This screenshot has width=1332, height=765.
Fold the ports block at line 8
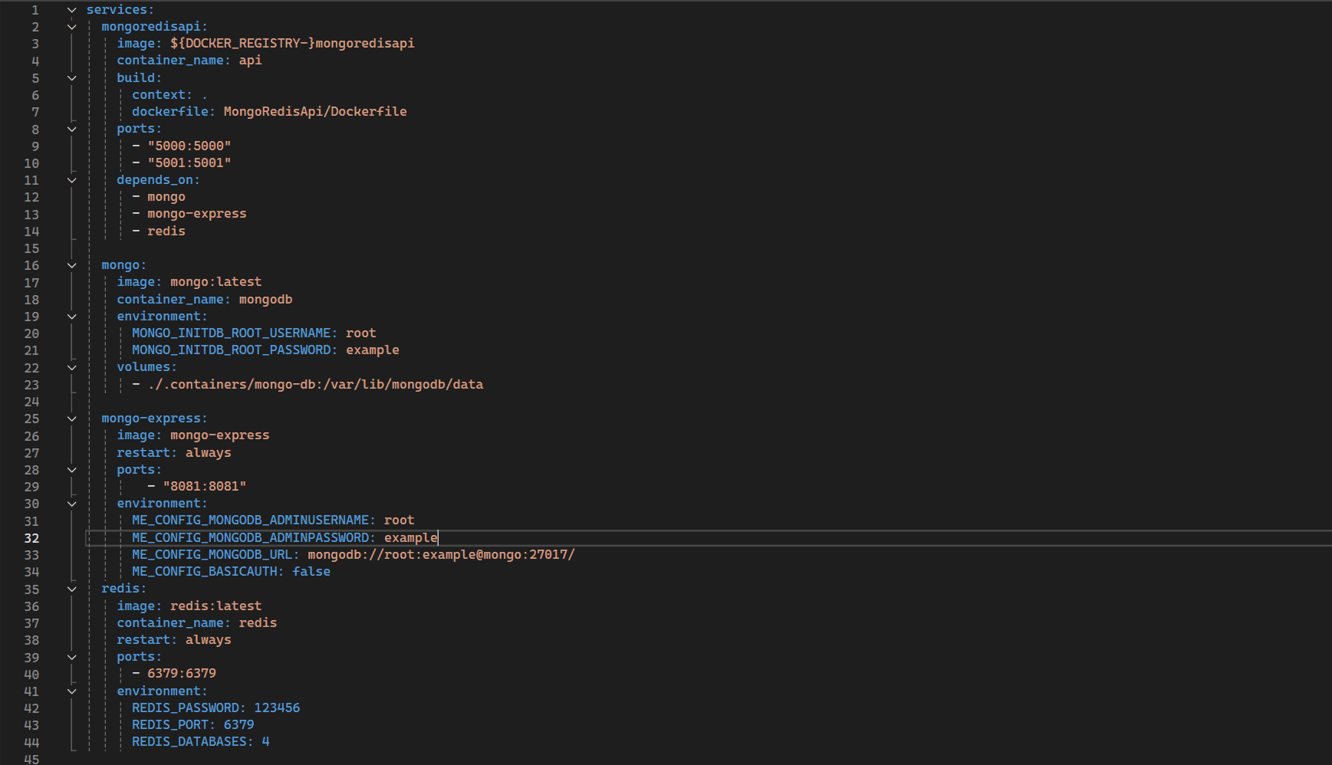[x=71, y=129]
